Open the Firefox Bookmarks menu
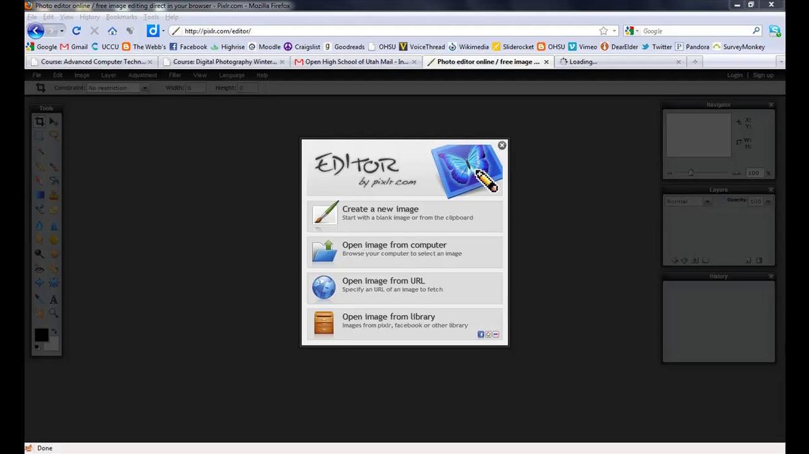 (x=121, y=17)
